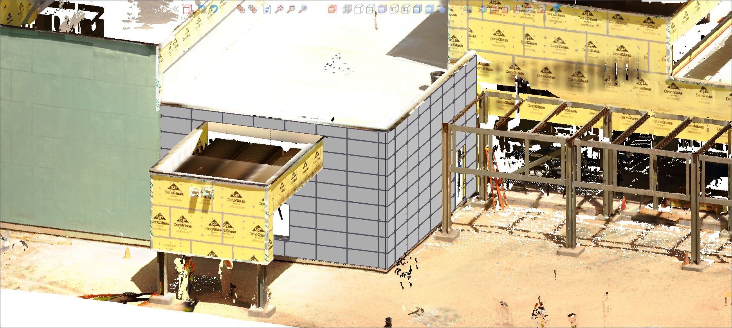
Task: Click the magnifier with the blue lens
Action: tap(303, 9)
